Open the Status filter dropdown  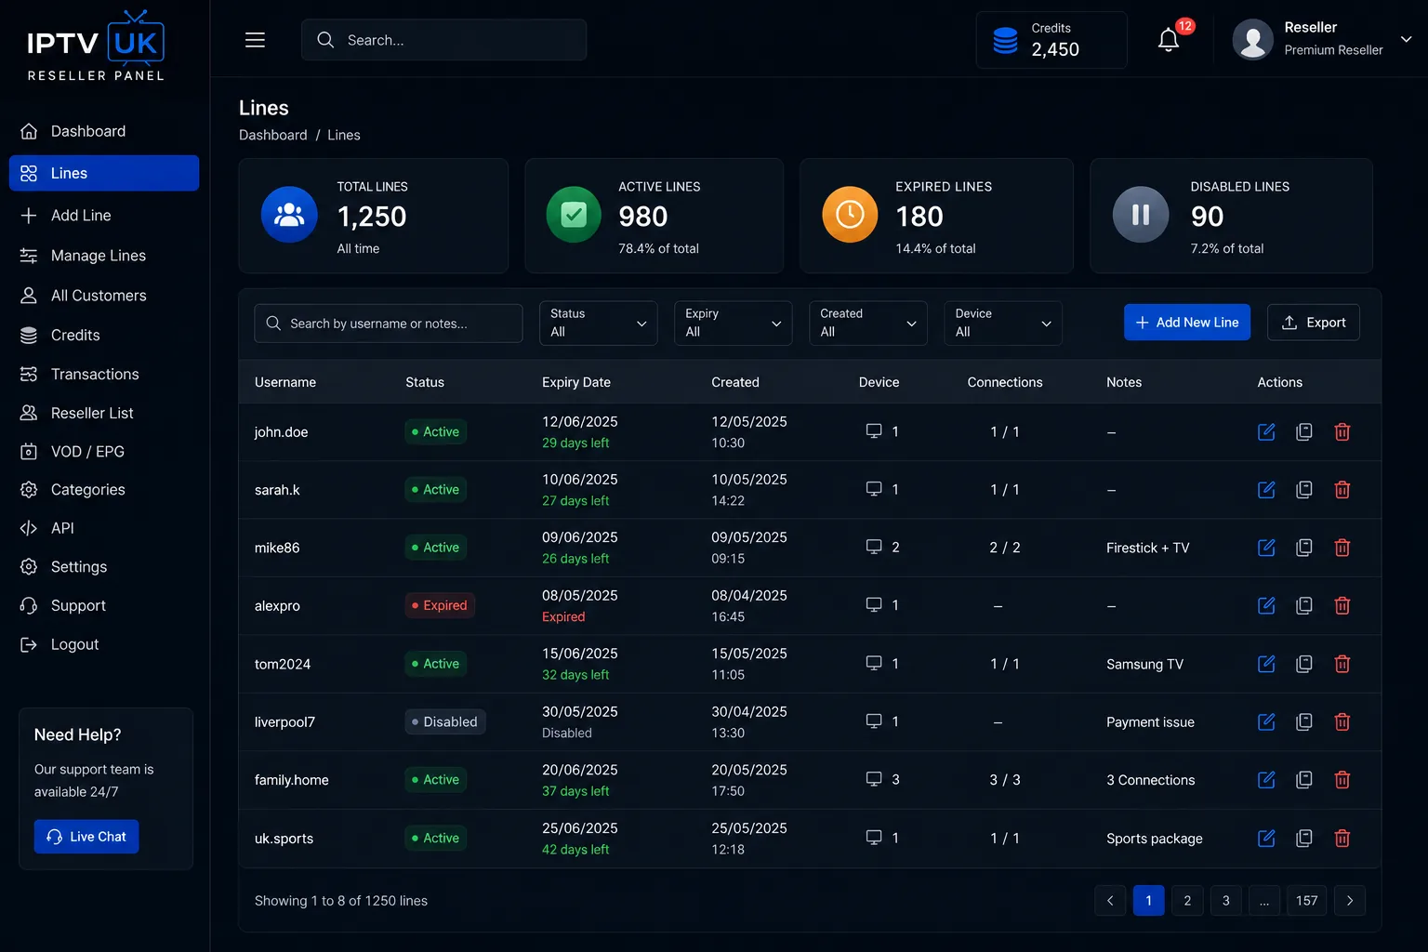[x=598, y=323]
